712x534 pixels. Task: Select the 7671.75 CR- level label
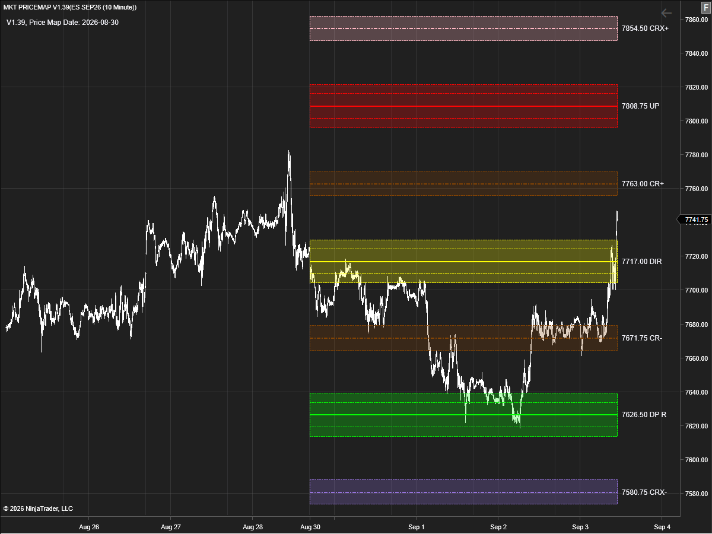click(642, 338)
